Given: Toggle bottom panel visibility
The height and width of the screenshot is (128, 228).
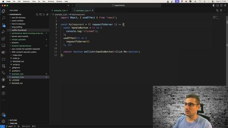Looking at the screenshot, I should click(218, 5).
